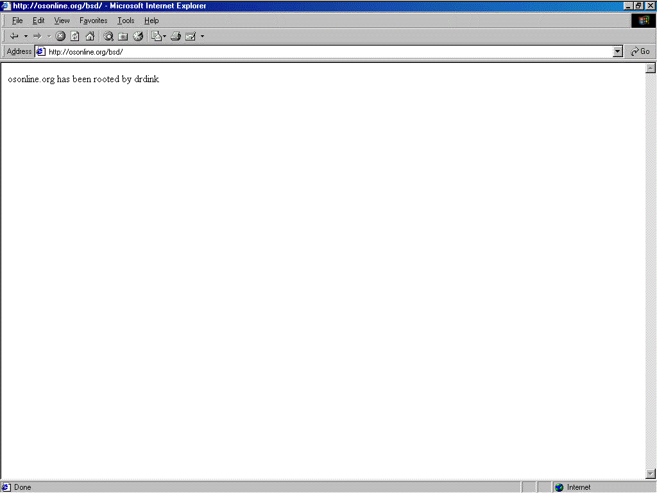Expand the dropdown arrow beside Edit icon
Image resolution: width=657 pixels, height=493 pixels.
202,36
